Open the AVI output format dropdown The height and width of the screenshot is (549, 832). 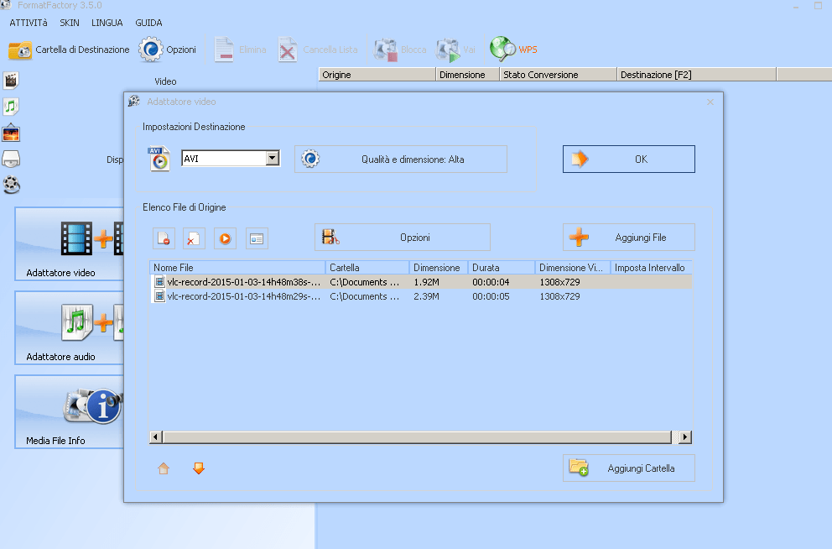[x=272, y=158]
